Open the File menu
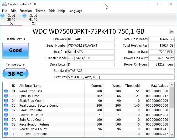The width and height of the screenshot is (177, 140). [x=4, y=11]
